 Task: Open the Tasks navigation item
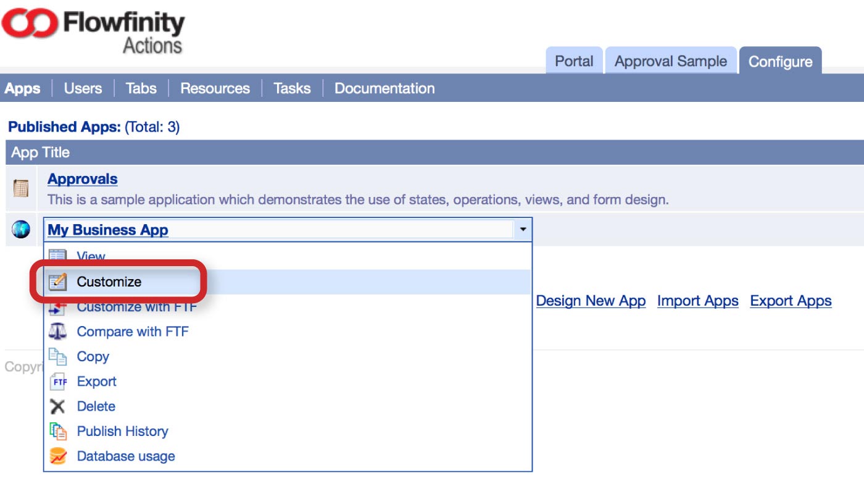click(292, 88)
